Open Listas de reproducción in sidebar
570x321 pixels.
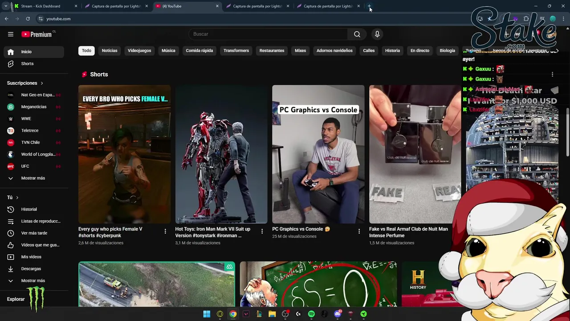point(34,221)
